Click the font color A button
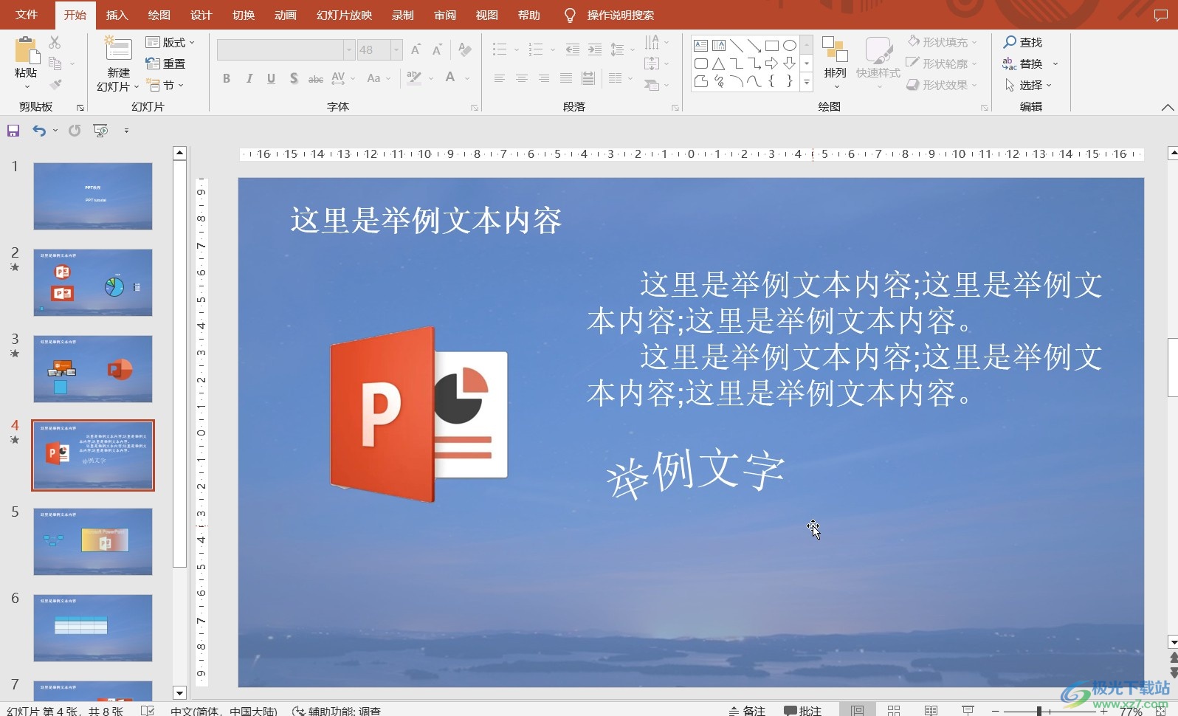The width and height of the screenshot is (1178, 716). [x=450, y=77]
